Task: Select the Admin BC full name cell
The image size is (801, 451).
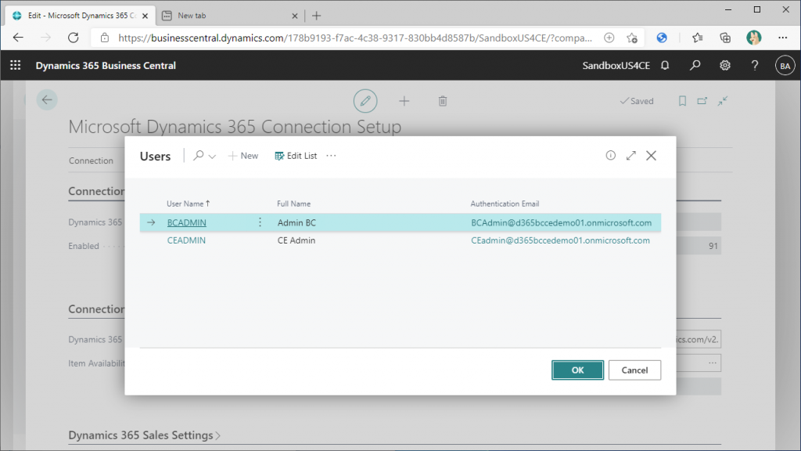Action: [x=296, y=222]
